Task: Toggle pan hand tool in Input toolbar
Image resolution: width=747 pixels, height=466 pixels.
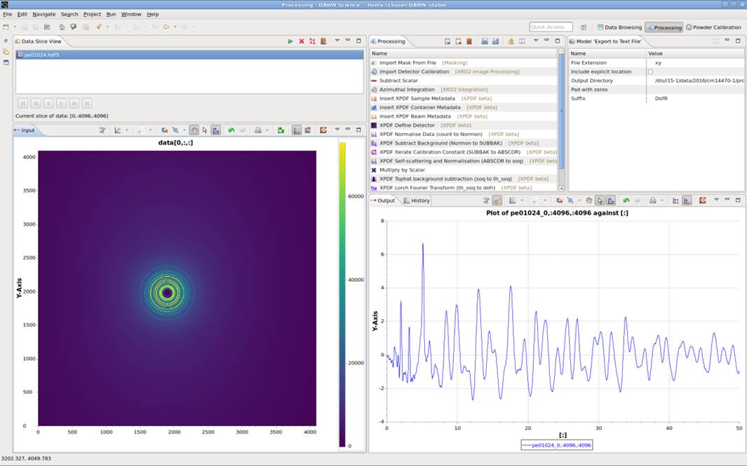Action: pos(194,130)
